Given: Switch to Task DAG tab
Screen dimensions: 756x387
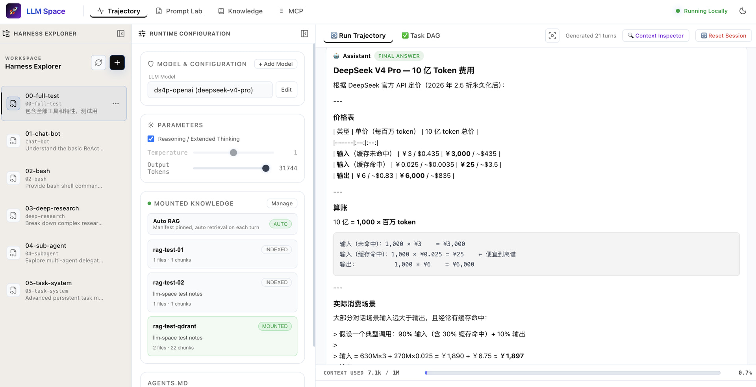Looking at the screenshot, I should click(x=421, y=36).
